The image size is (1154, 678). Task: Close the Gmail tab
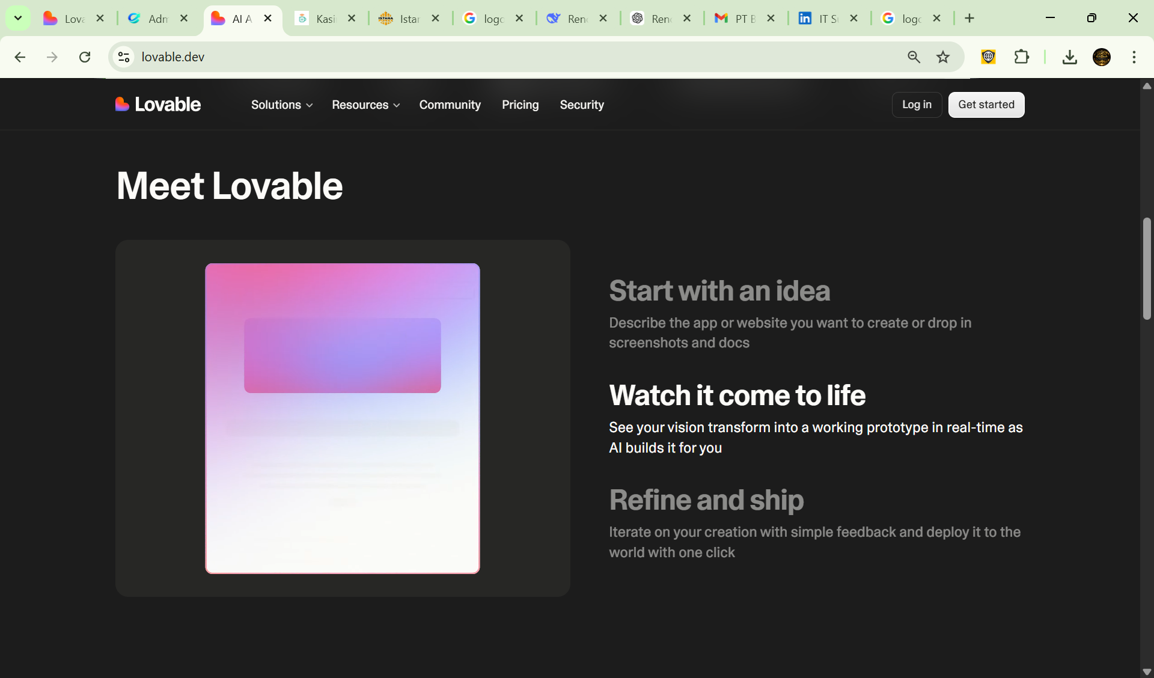771,18
